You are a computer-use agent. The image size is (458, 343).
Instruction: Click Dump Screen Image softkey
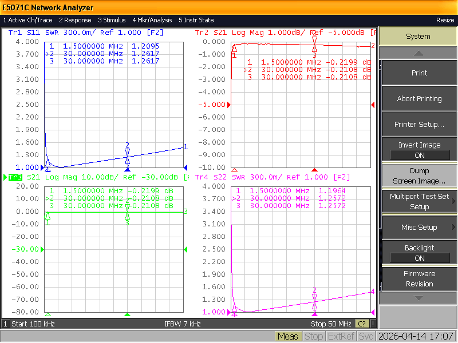point(419,176)
